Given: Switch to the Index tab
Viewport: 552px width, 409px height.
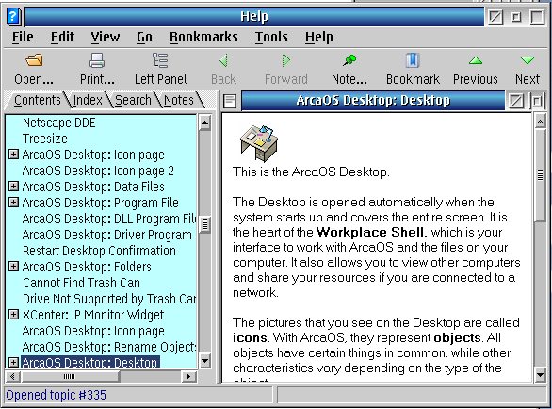Looking at the screenshot, I should pyautogui.click(x=88, y=101).
